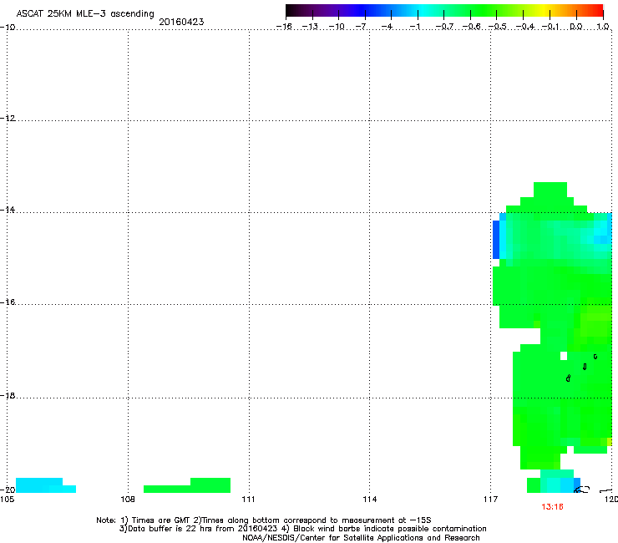Click the 1.0 color scale label
Image resolution: width=618 pixels, height=543 pixels.
(603, 27)
